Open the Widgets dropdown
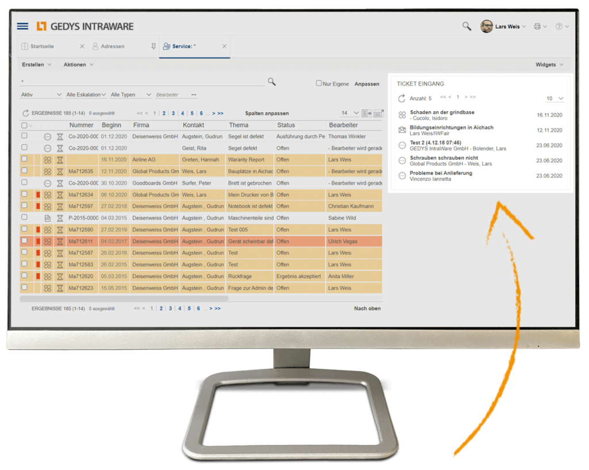Viewport: 589px width, 470px height. tap(549, 64)
